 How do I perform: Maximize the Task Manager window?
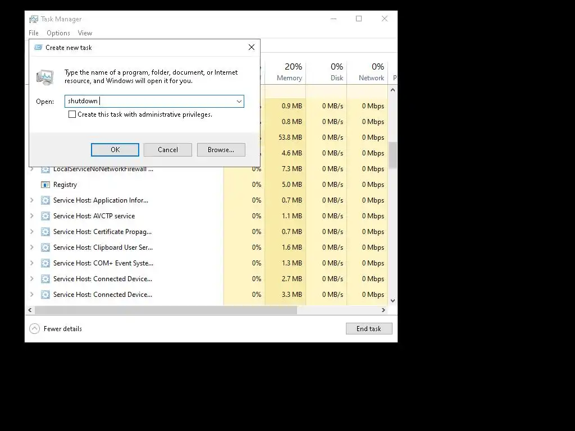click(359, 19)
